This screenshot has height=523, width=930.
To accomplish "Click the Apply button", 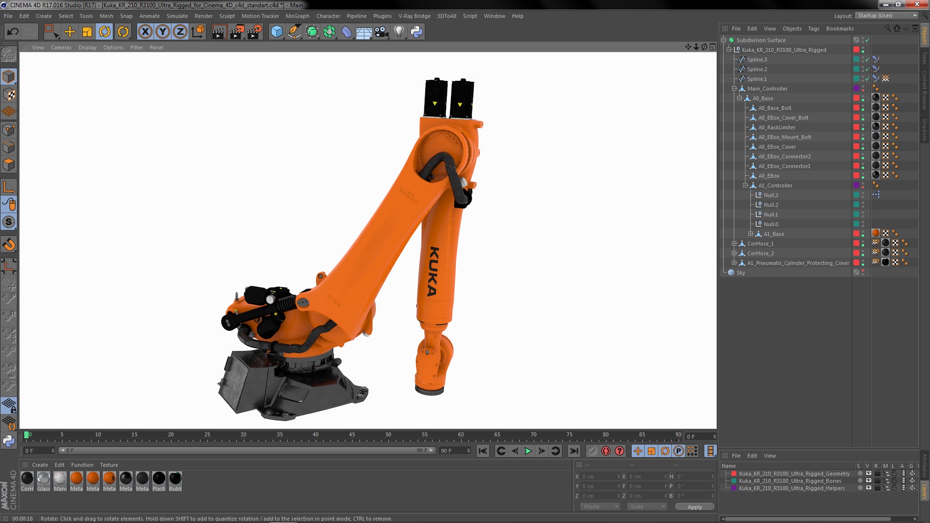I will coord(694,507).
